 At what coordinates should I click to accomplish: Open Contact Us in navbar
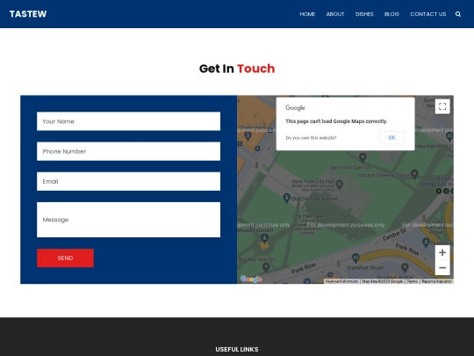428,14
